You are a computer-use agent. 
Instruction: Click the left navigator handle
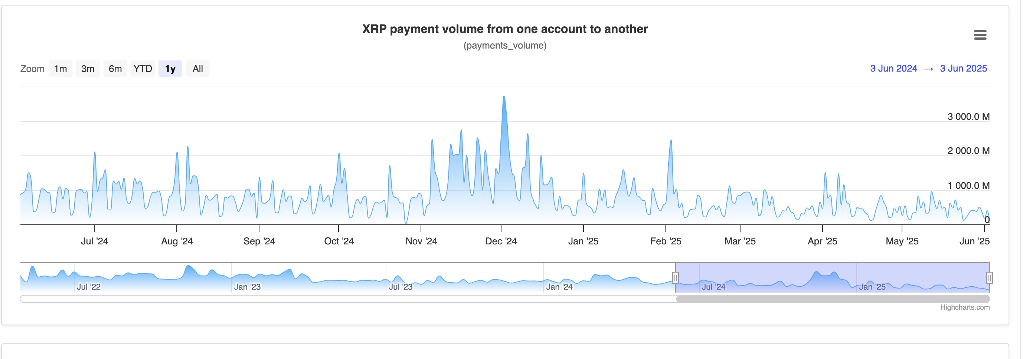pos(675,277)
